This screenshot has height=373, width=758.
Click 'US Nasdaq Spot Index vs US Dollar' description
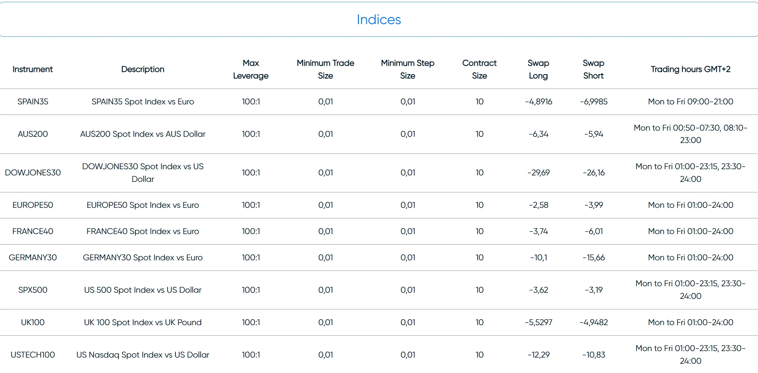coord(143,355)
